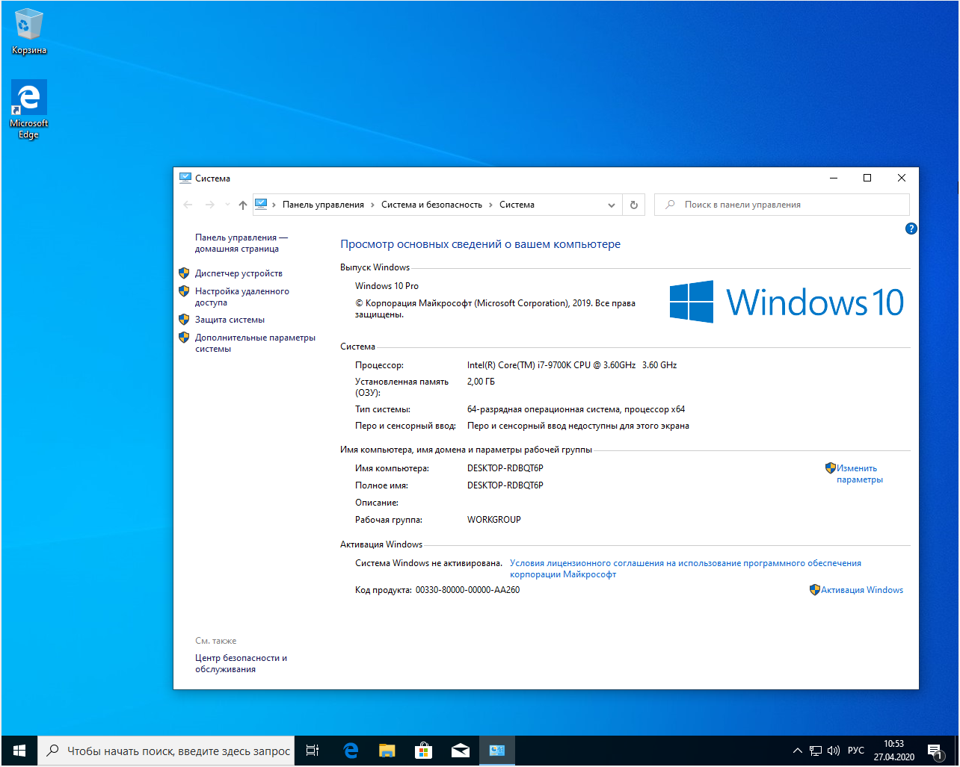Viewport: 960px width, 767px height.
Task: Click Активация Windows link
Action: coord(861,590)
